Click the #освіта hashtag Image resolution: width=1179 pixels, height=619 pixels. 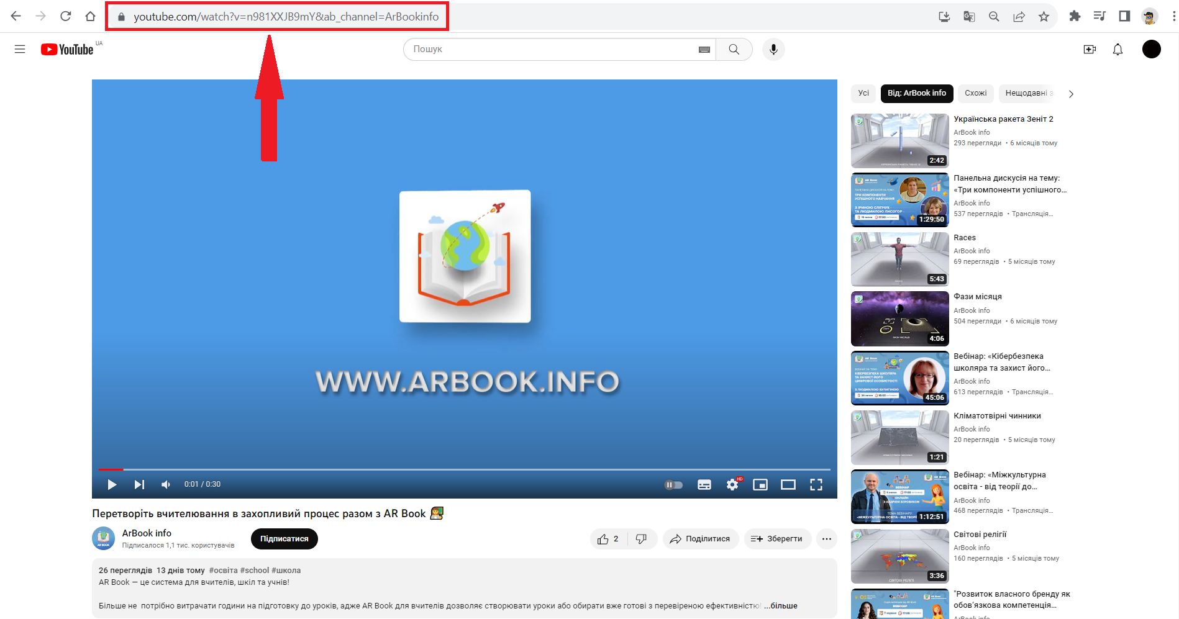pyautogui.click(x=224, y=571)
